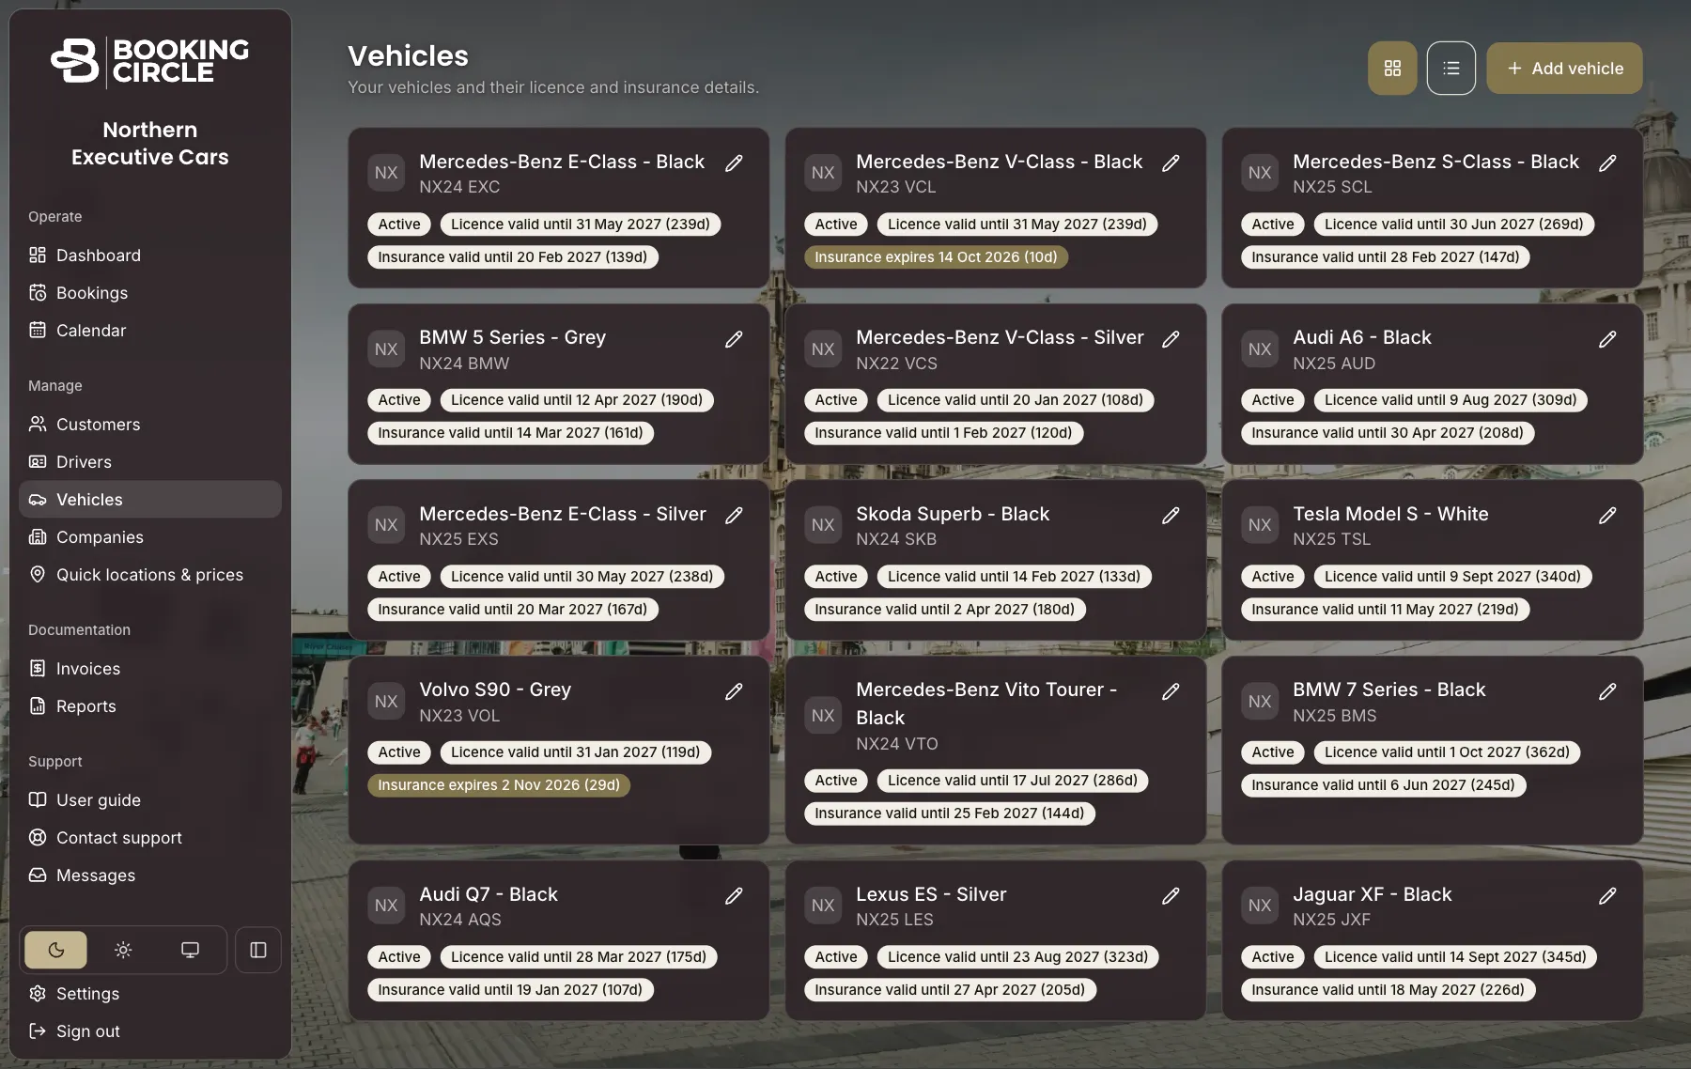Edit the Mercedes-Benz V-Class Black vehicle
1691x1069 pixels.
pyautogui.click(x=1171, y=163)
